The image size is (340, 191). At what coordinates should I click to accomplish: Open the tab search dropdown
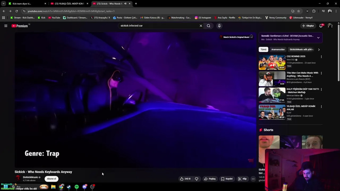3,4
